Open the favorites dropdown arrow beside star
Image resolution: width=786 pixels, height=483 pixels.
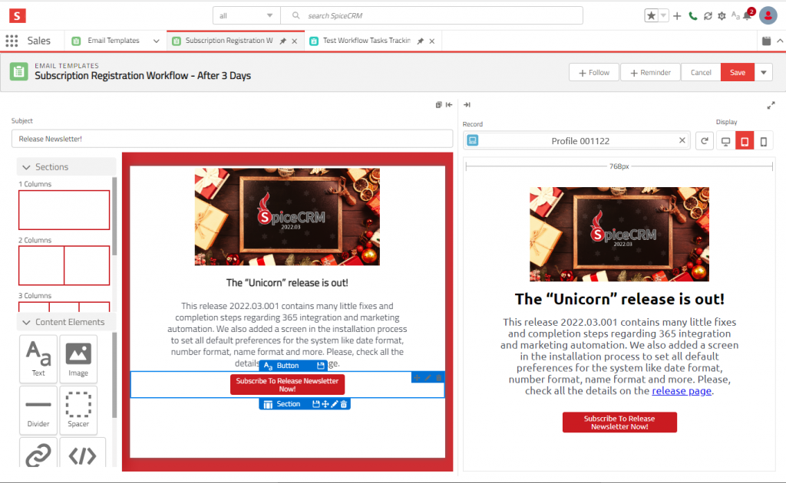pyautogui.click(x=663, y=15)
